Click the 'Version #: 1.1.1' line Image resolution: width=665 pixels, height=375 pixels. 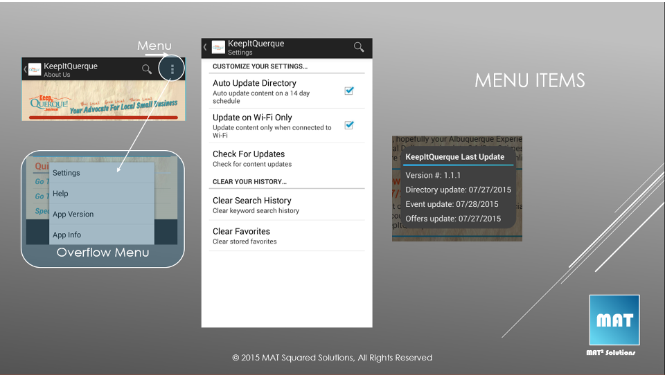(x=432, y=175)
